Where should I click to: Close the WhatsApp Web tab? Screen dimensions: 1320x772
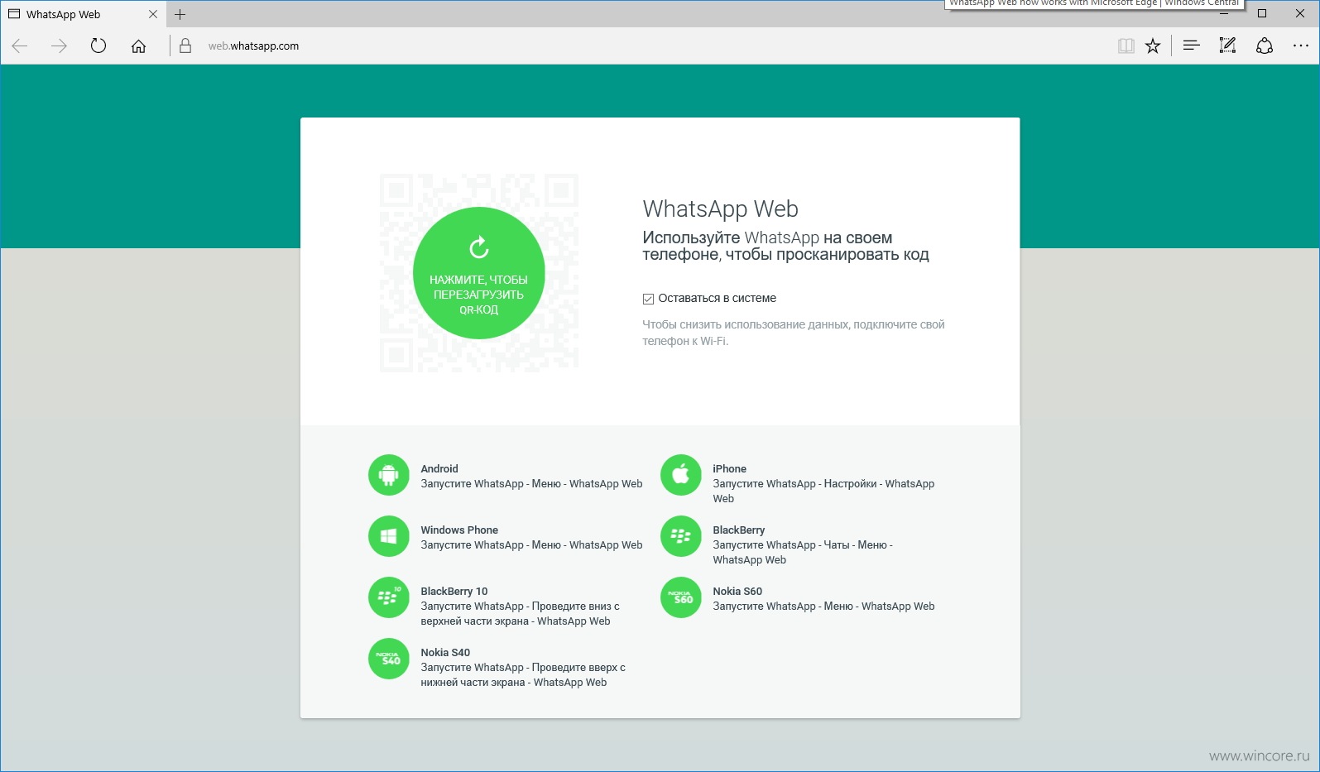[153, 14]
